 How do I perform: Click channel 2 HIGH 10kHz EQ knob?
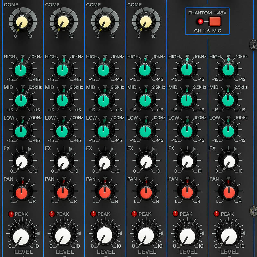[62, 70]
